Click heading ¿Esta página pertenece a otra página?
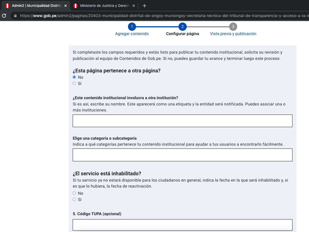 pyautogui.click(x=117, y=71)
